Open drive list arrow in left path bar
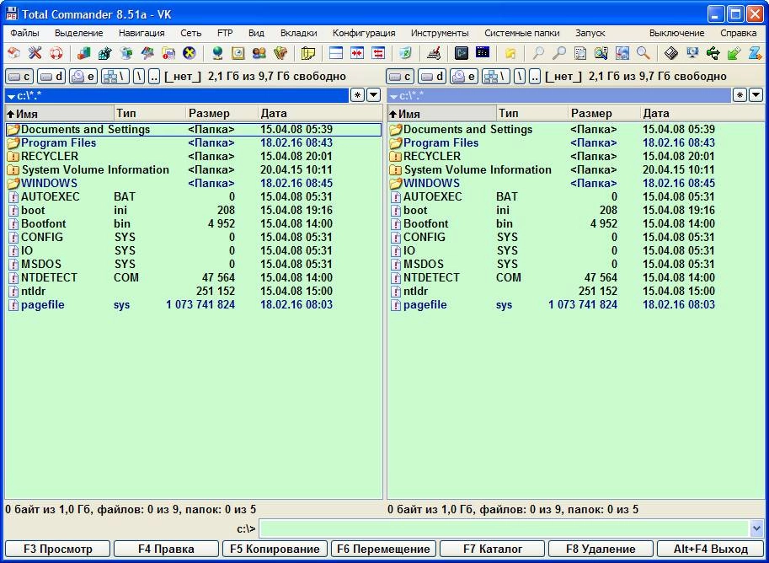This screenshot has width=769, height=563. point(11,97)
